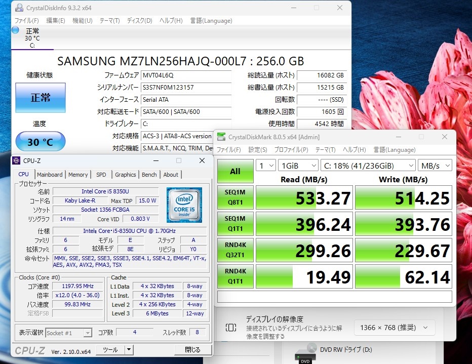Open 設定(S) menu in CrystalDiskMark
The width and height of the screenshot is (472, 364).
258,150
